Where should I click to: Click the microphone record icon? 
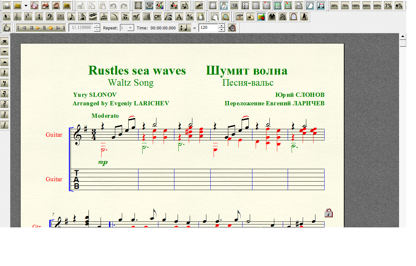(x=199, y=6)
